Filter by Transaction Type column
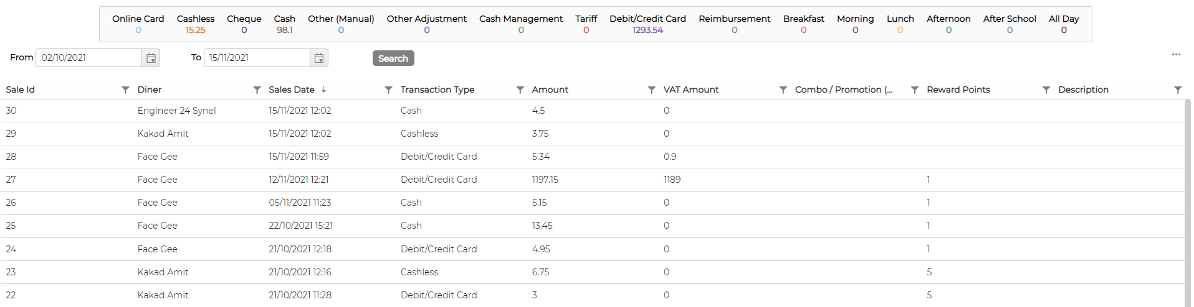The width and height of the screenshot is (1194, 307). (520, 90)
